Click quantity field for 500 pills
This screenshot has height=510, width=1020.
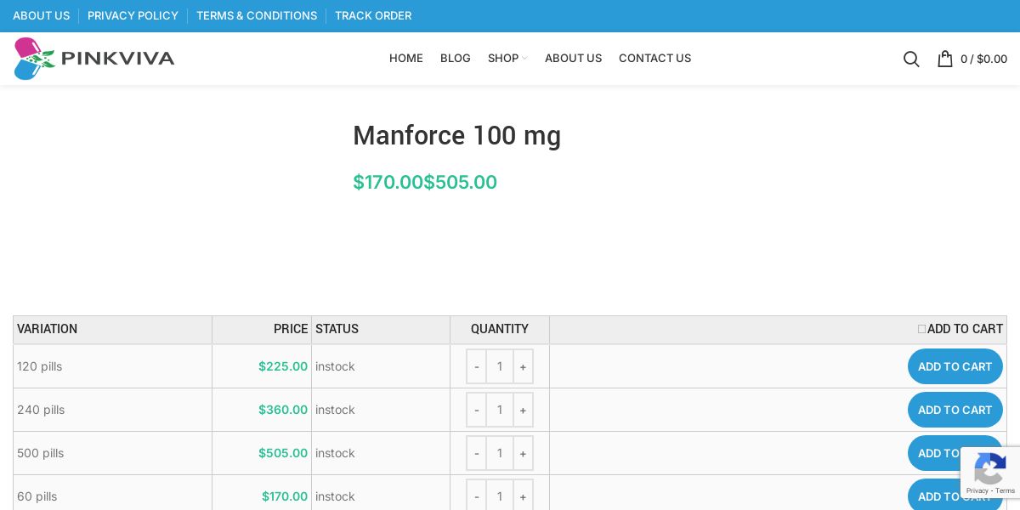(x=500, y=453)
